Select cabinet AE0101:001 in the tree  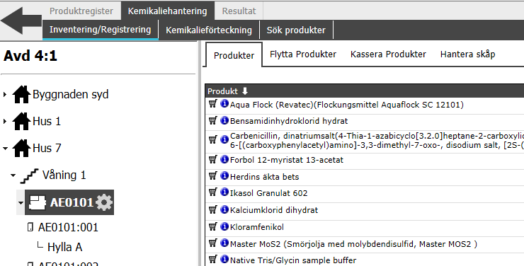(x=68, y=228)
